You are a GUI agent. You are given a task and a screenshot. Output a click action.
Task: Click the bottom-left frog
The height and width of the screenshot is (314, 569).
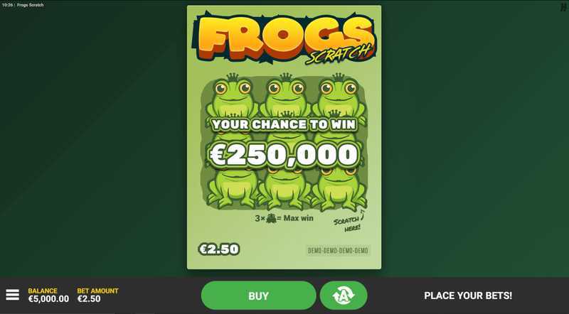coord(233,188)
